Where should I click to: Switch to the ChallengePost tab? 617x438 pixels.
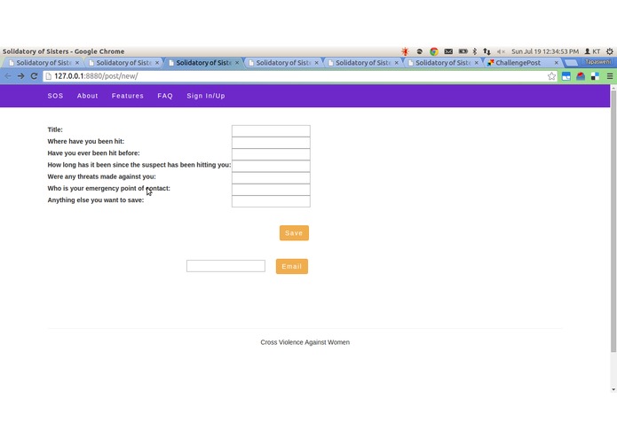(x=518, y=63)
